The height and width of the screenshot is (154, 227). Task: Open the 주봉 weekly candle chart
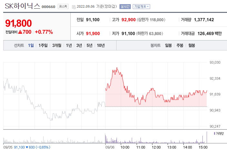point(180,45)
